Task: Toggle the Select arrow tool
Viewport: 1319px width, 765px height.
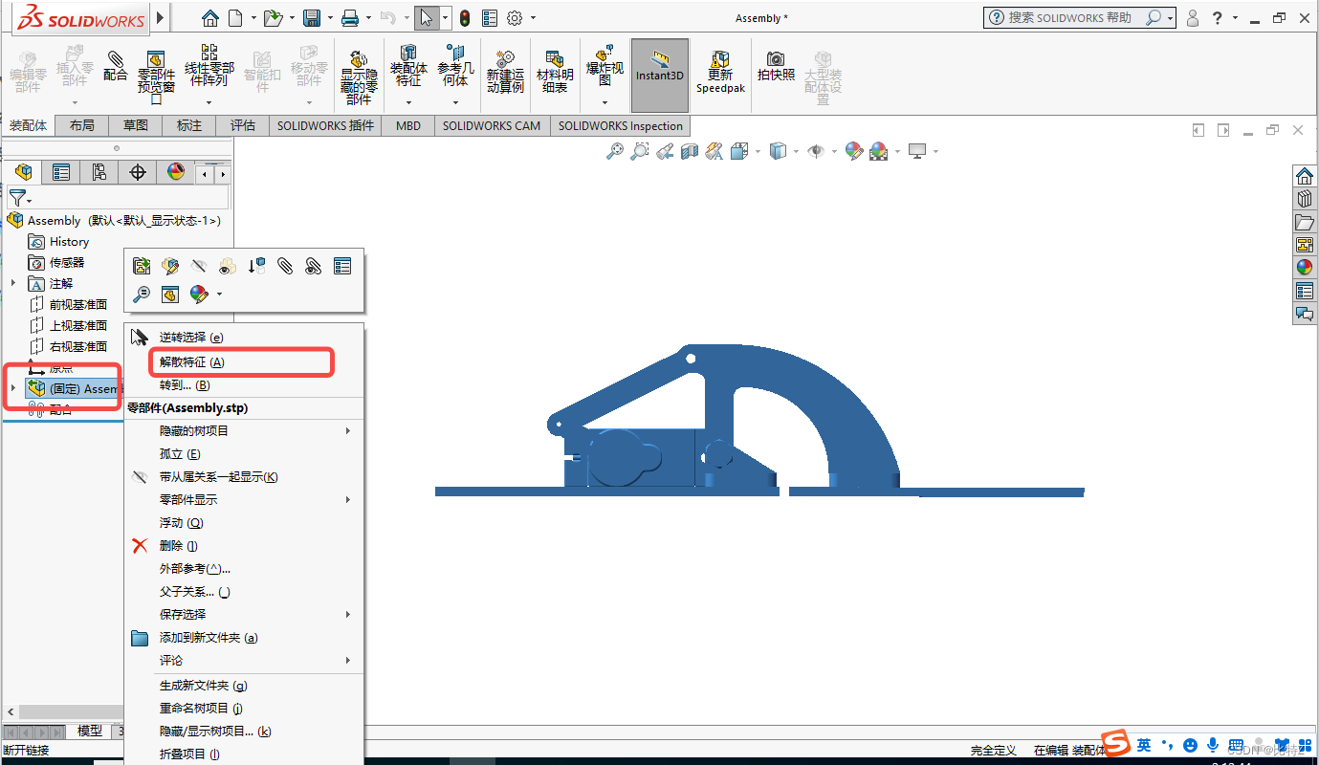Action: click(x=427, y=18)
